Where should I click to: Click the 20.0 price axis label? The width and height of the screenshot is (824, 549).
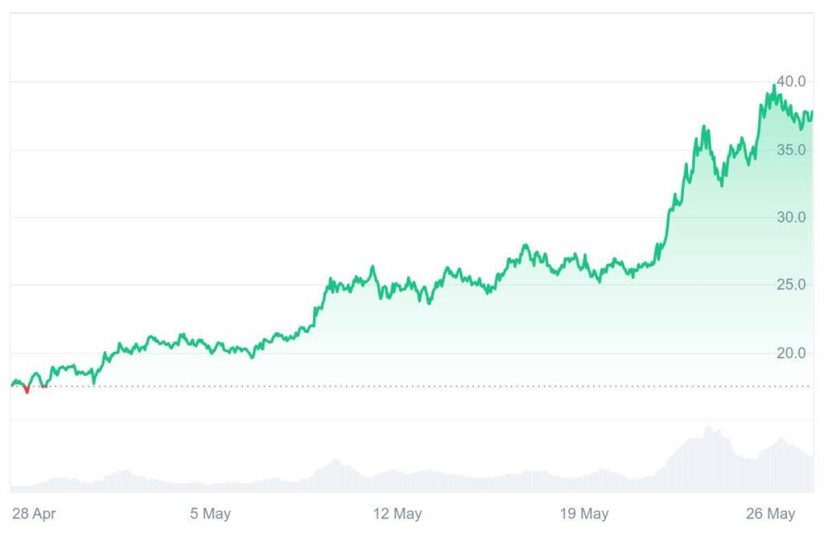coord(792,353)
